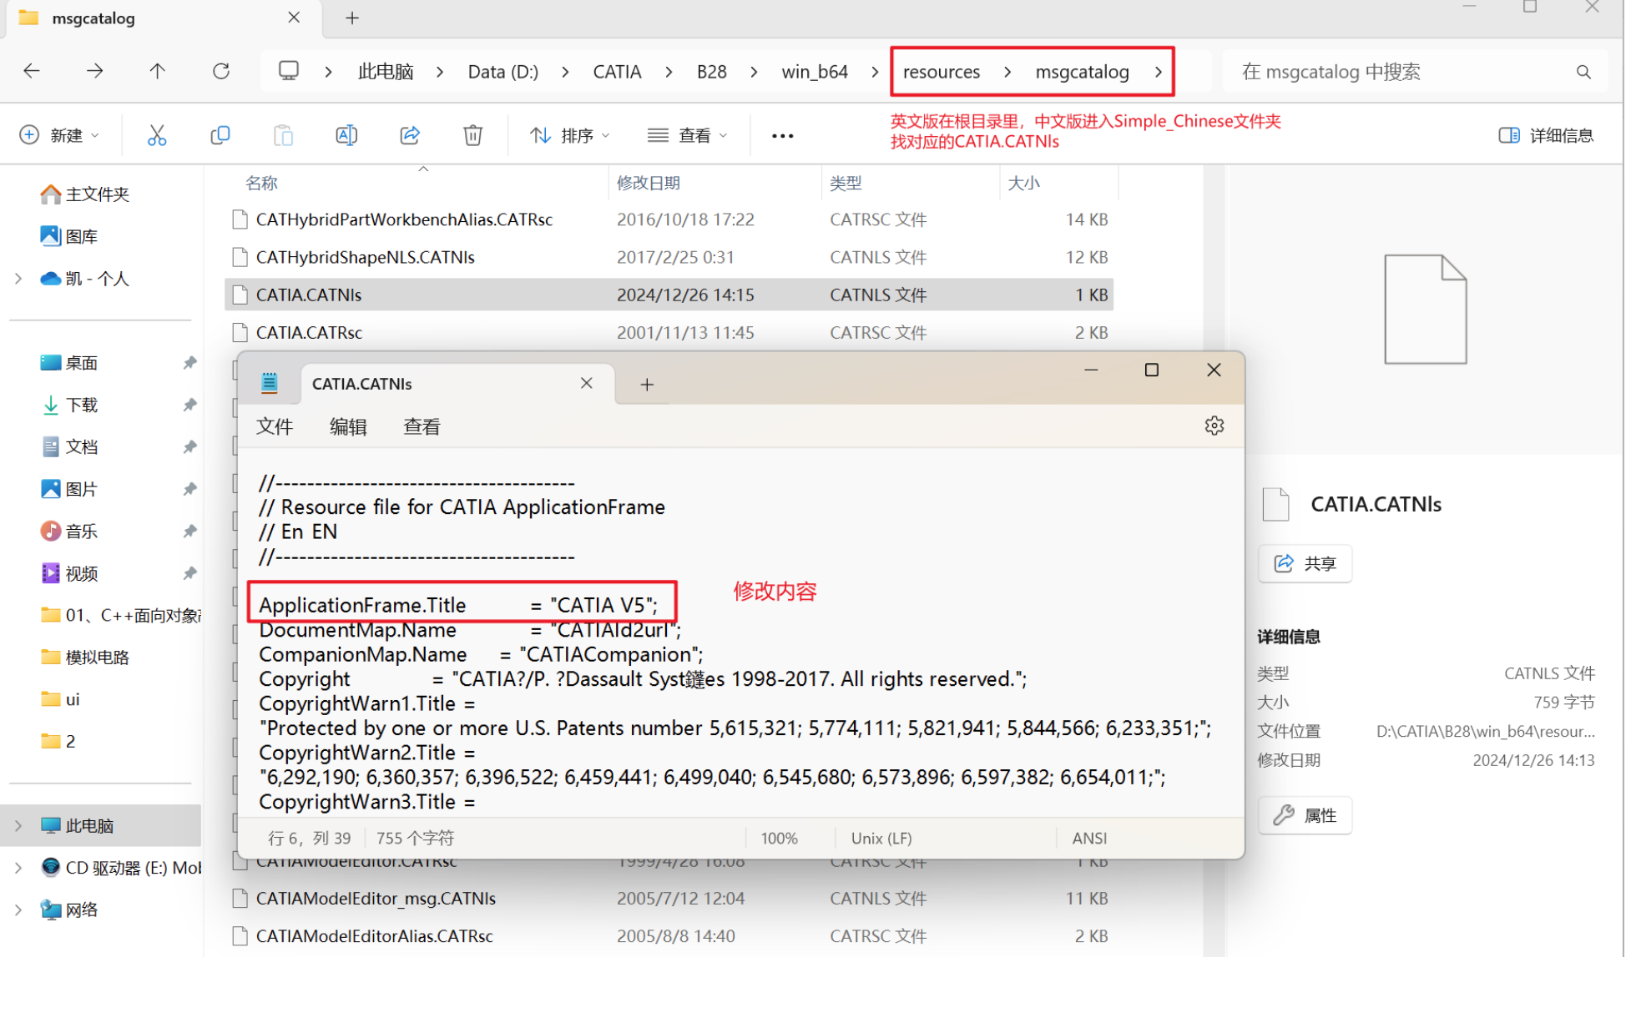Expand the 此电脑 tree node
This screenshot has height=1028, width=1626.
click(x=18, y=826)
